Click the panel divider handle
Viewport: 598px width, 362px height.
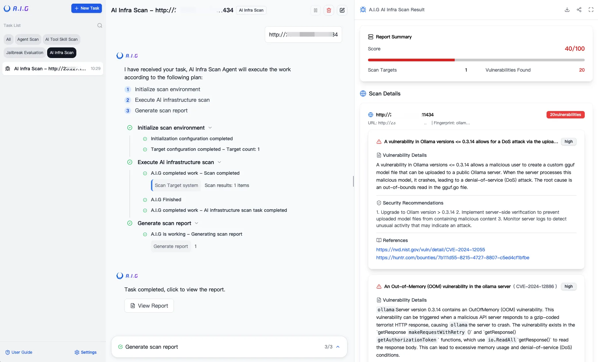click(x=353, y=181)
